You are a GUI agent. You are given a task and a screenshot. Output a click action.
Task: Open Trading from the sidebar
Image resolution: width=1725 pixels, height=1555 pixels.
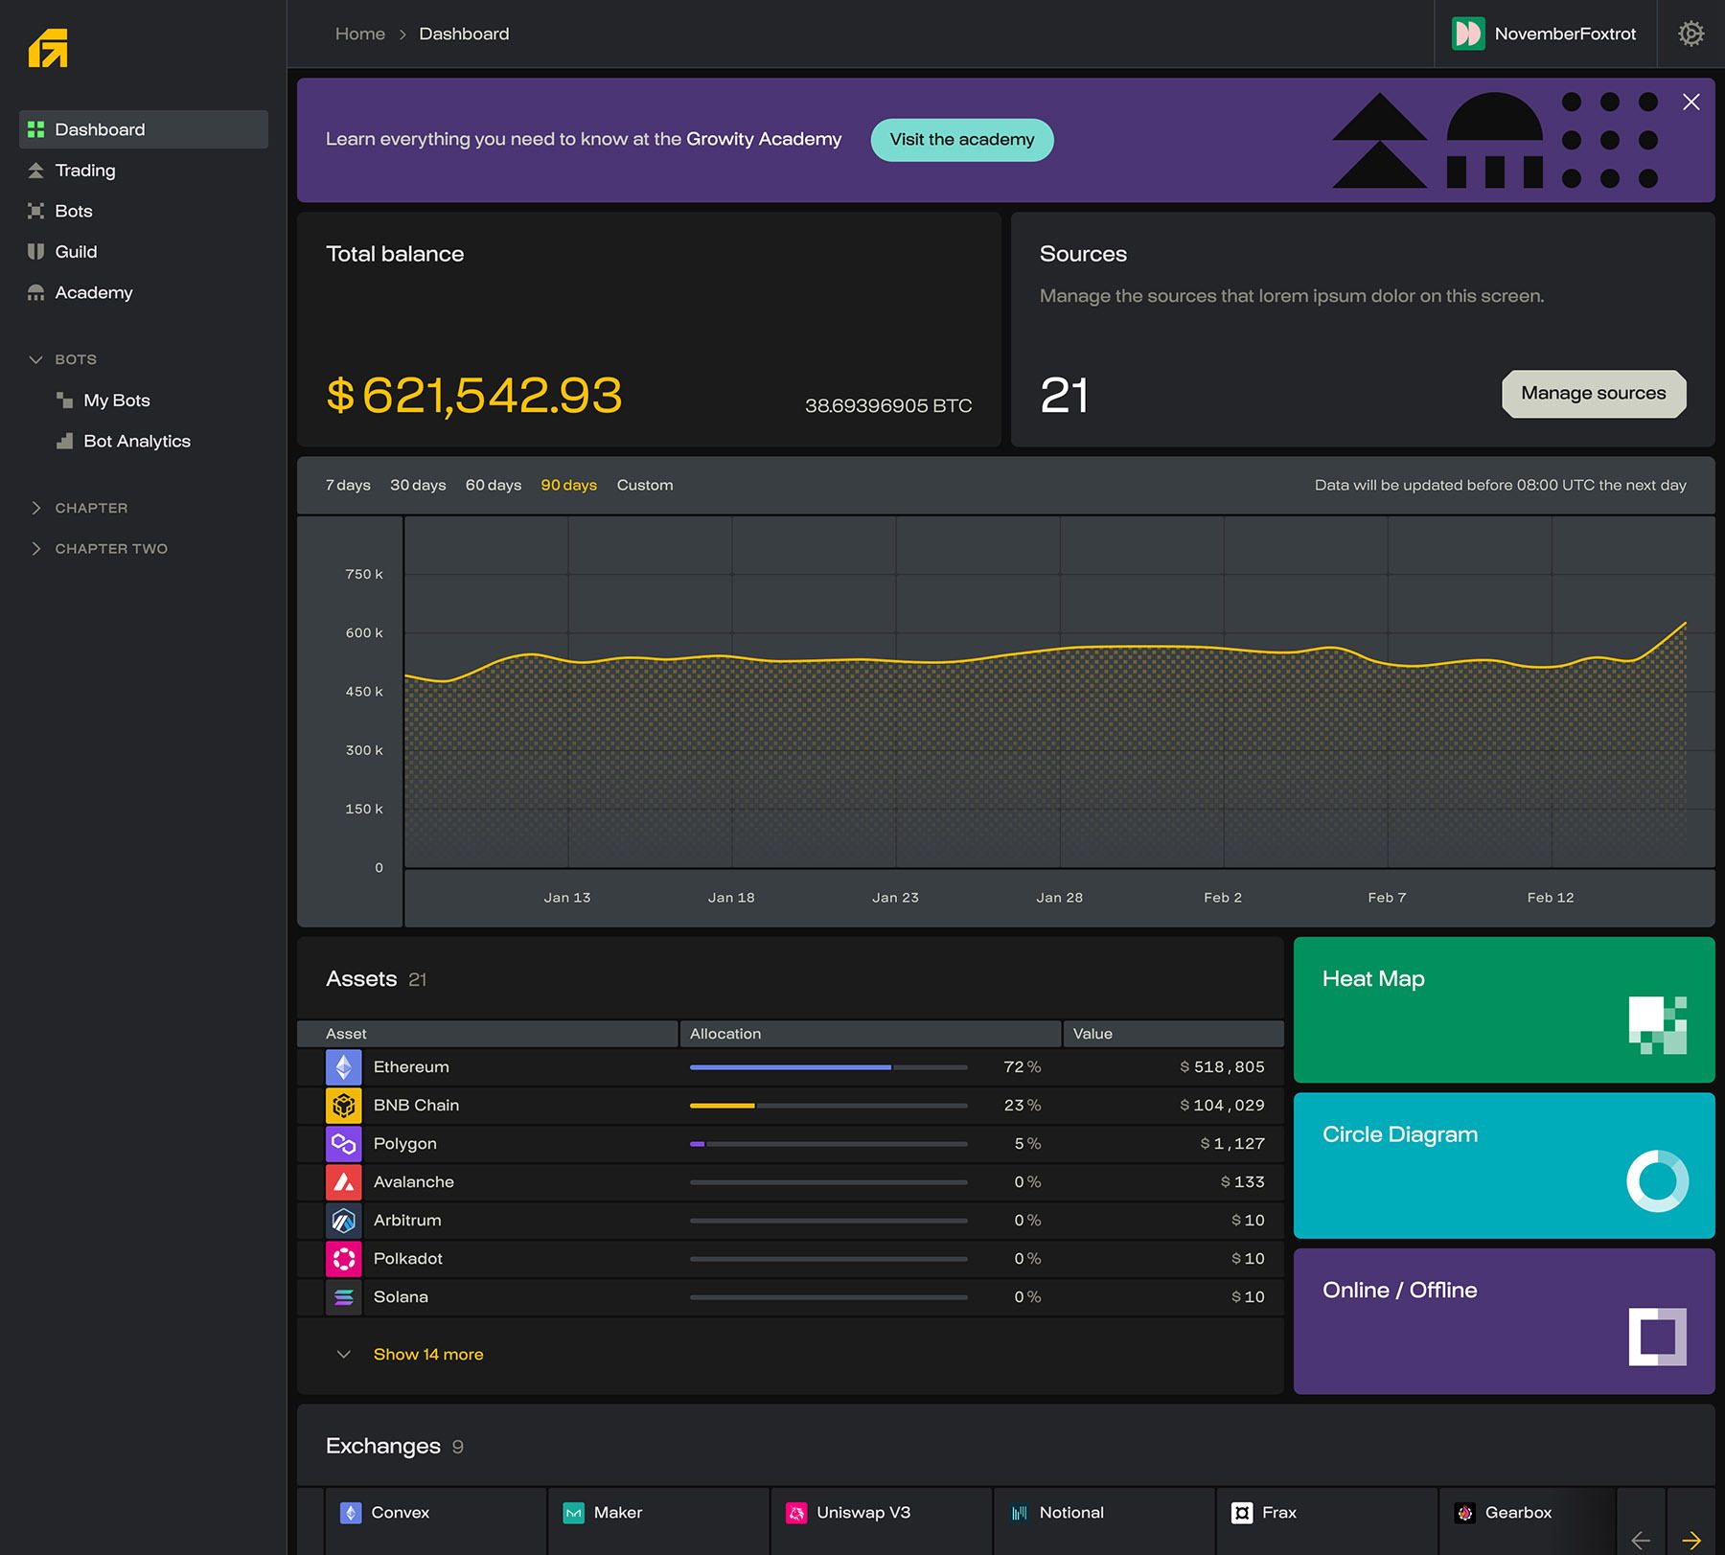point(85,171)
